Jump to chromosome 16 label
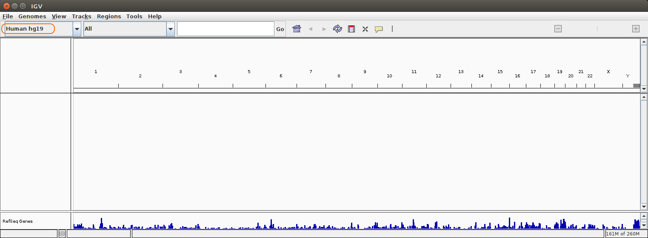This screenshot has height=238, width=648. pyautogui.click(x=517, y=76)
